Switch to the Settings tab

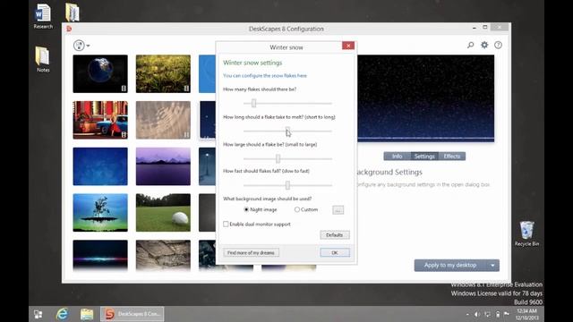tap(424, 157)
